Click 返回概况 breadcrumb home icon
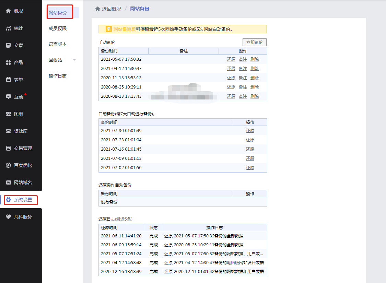 [97, 9]
